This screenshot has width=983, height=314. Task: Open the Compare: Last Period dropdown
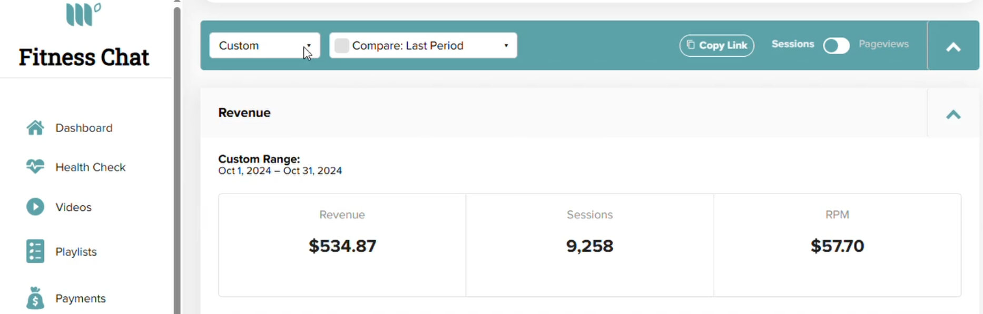[423, 46]
